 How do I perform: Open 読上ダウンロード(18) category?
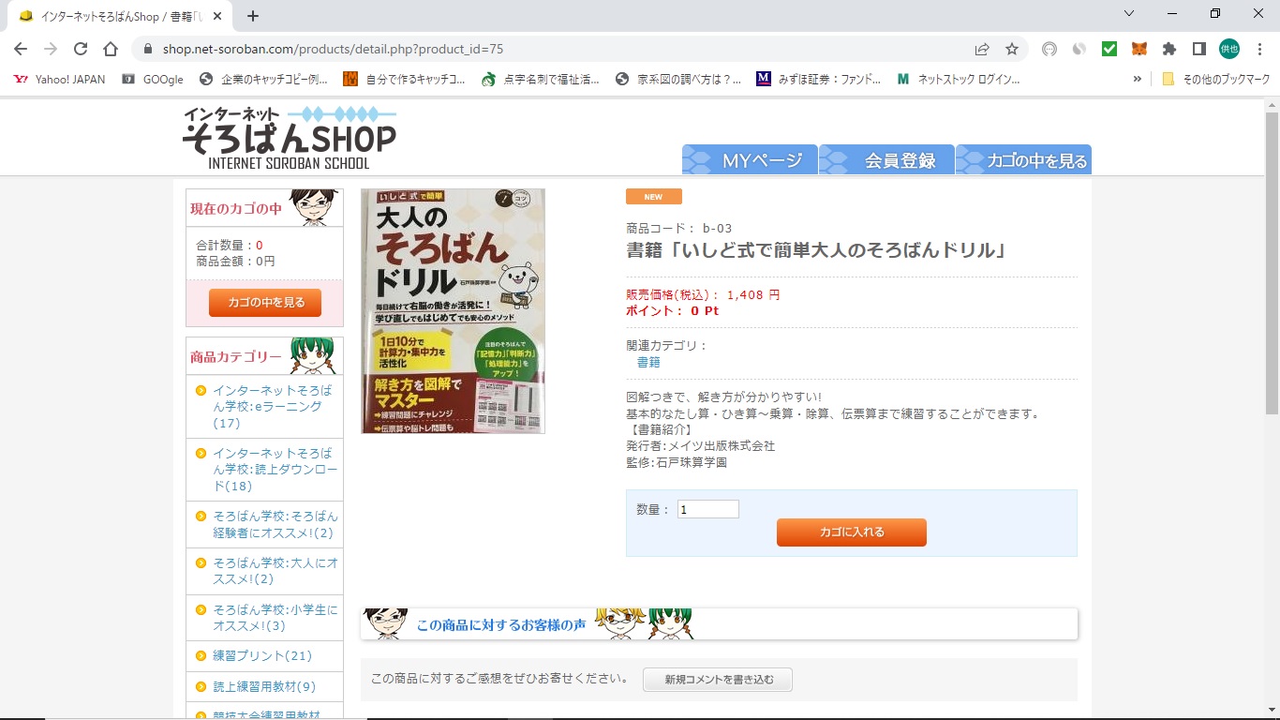tap(275, 469)
